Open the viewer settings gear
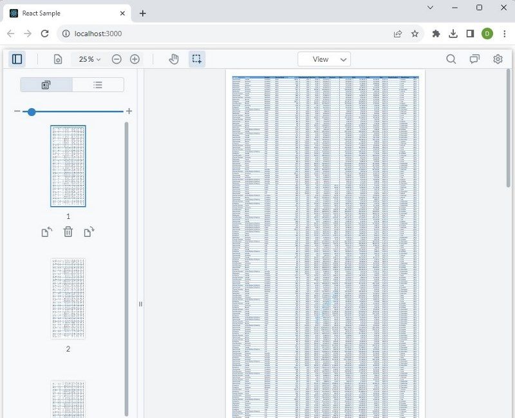The width and height of the screenshot is (515, 418). [x=498, y=59]
